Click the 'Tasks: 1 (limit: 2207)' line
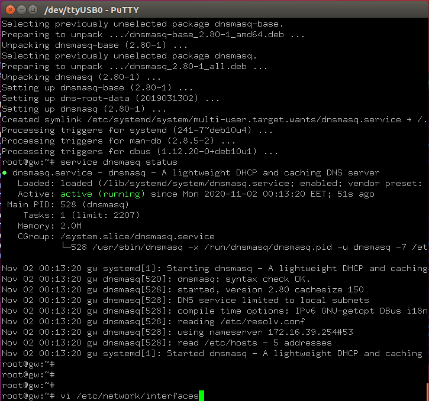Screen dimensions: 429x401 pyautogui.click(x=81, y=216)
